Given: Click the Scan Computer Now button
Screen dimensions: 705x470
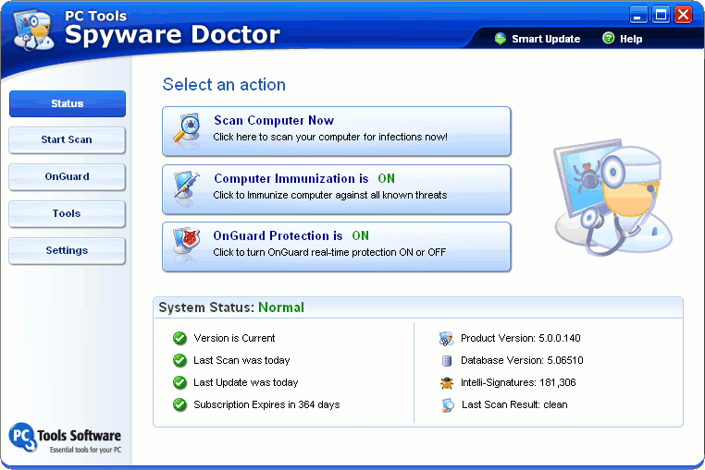Looking at the screenshot, I should tap(337, 130).
